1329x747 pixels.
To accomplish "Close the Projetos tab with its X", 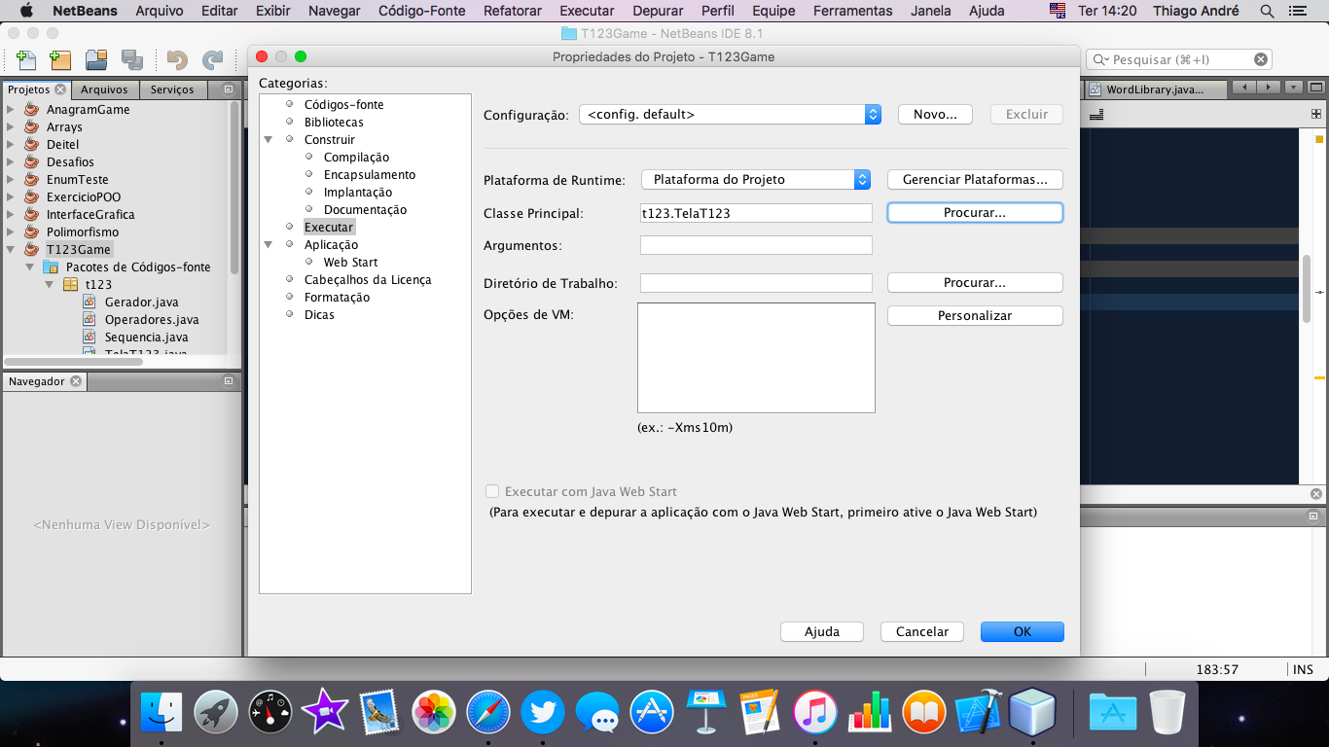I will coord(60,89).
